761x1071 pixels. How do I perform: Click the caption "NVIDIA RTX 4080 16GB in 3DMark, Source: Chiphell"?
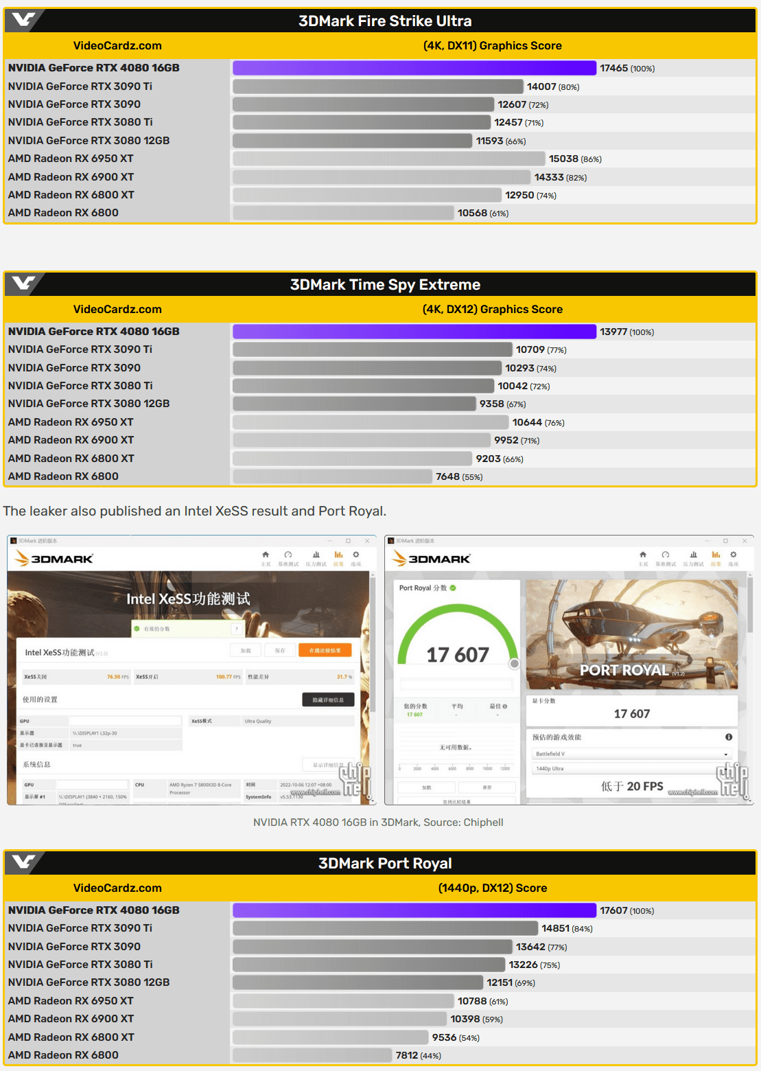pos(378,822)
